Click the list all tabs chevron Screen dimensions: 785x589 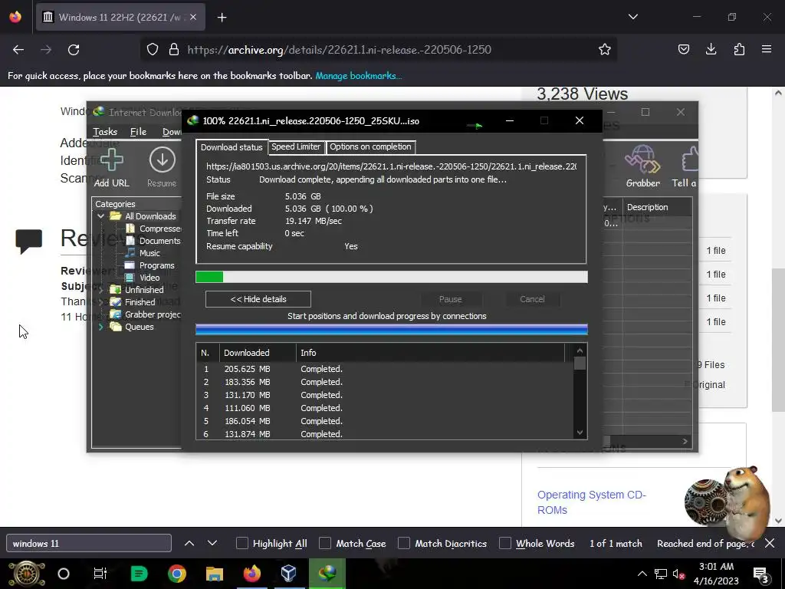point(633,17)
